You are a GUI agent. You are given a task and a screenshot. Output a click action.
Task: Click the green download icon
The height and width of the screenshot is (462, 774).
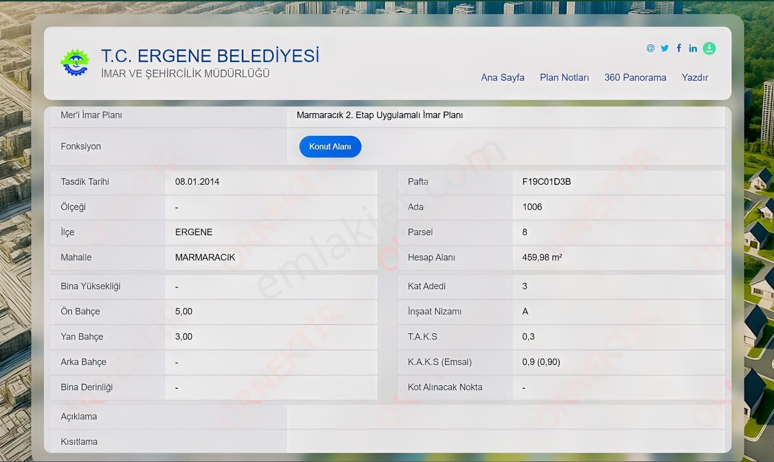tap(709, 48)
